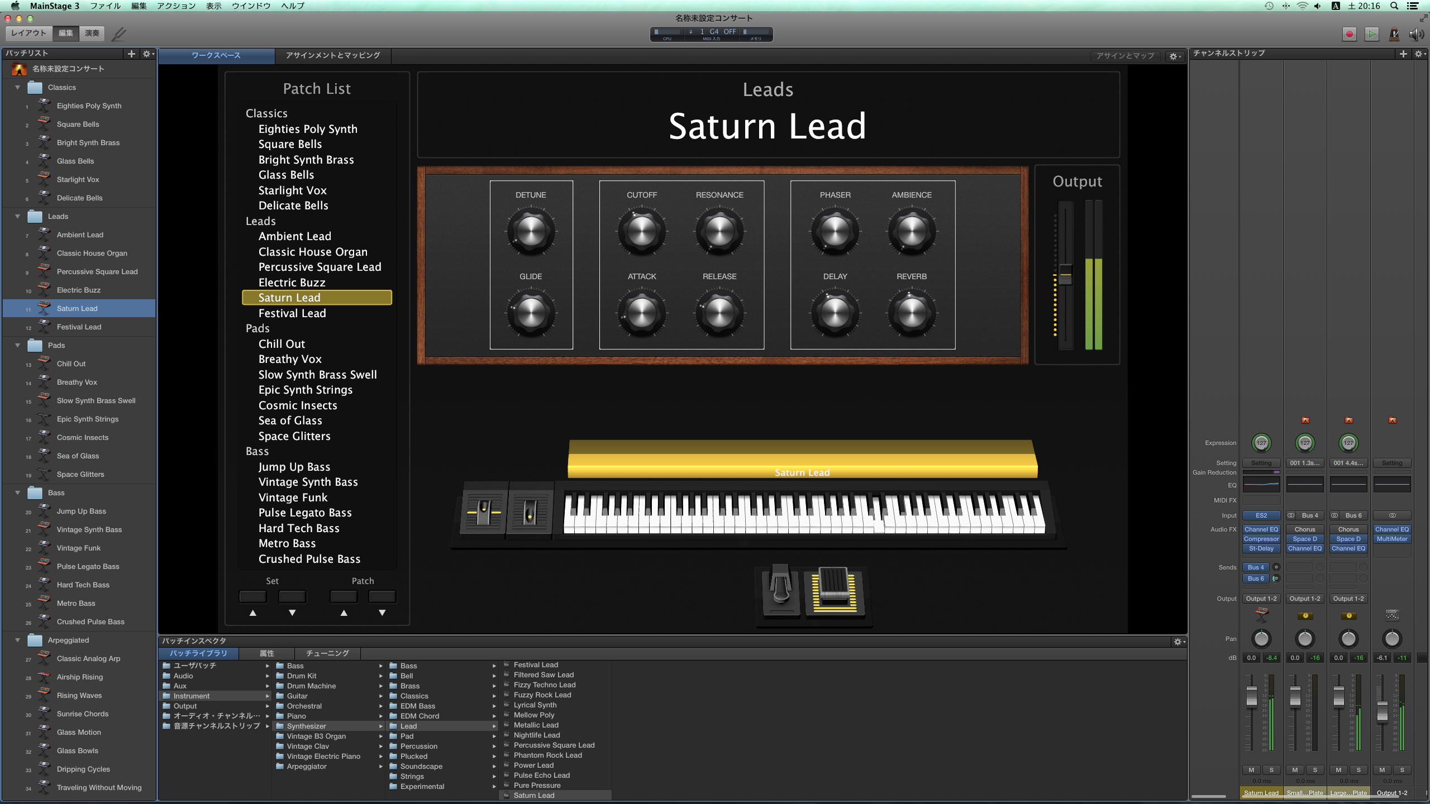Click the GLIDE knob in oscillator section
1430x804 pixels.
pyautogui.click(x=530, y=312)
